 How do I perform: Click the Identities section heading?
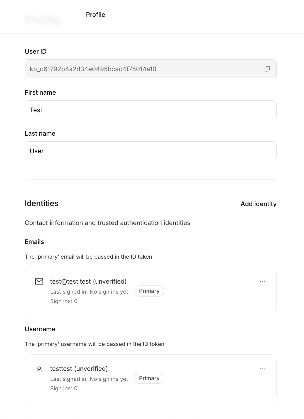(x=41, y=203)
